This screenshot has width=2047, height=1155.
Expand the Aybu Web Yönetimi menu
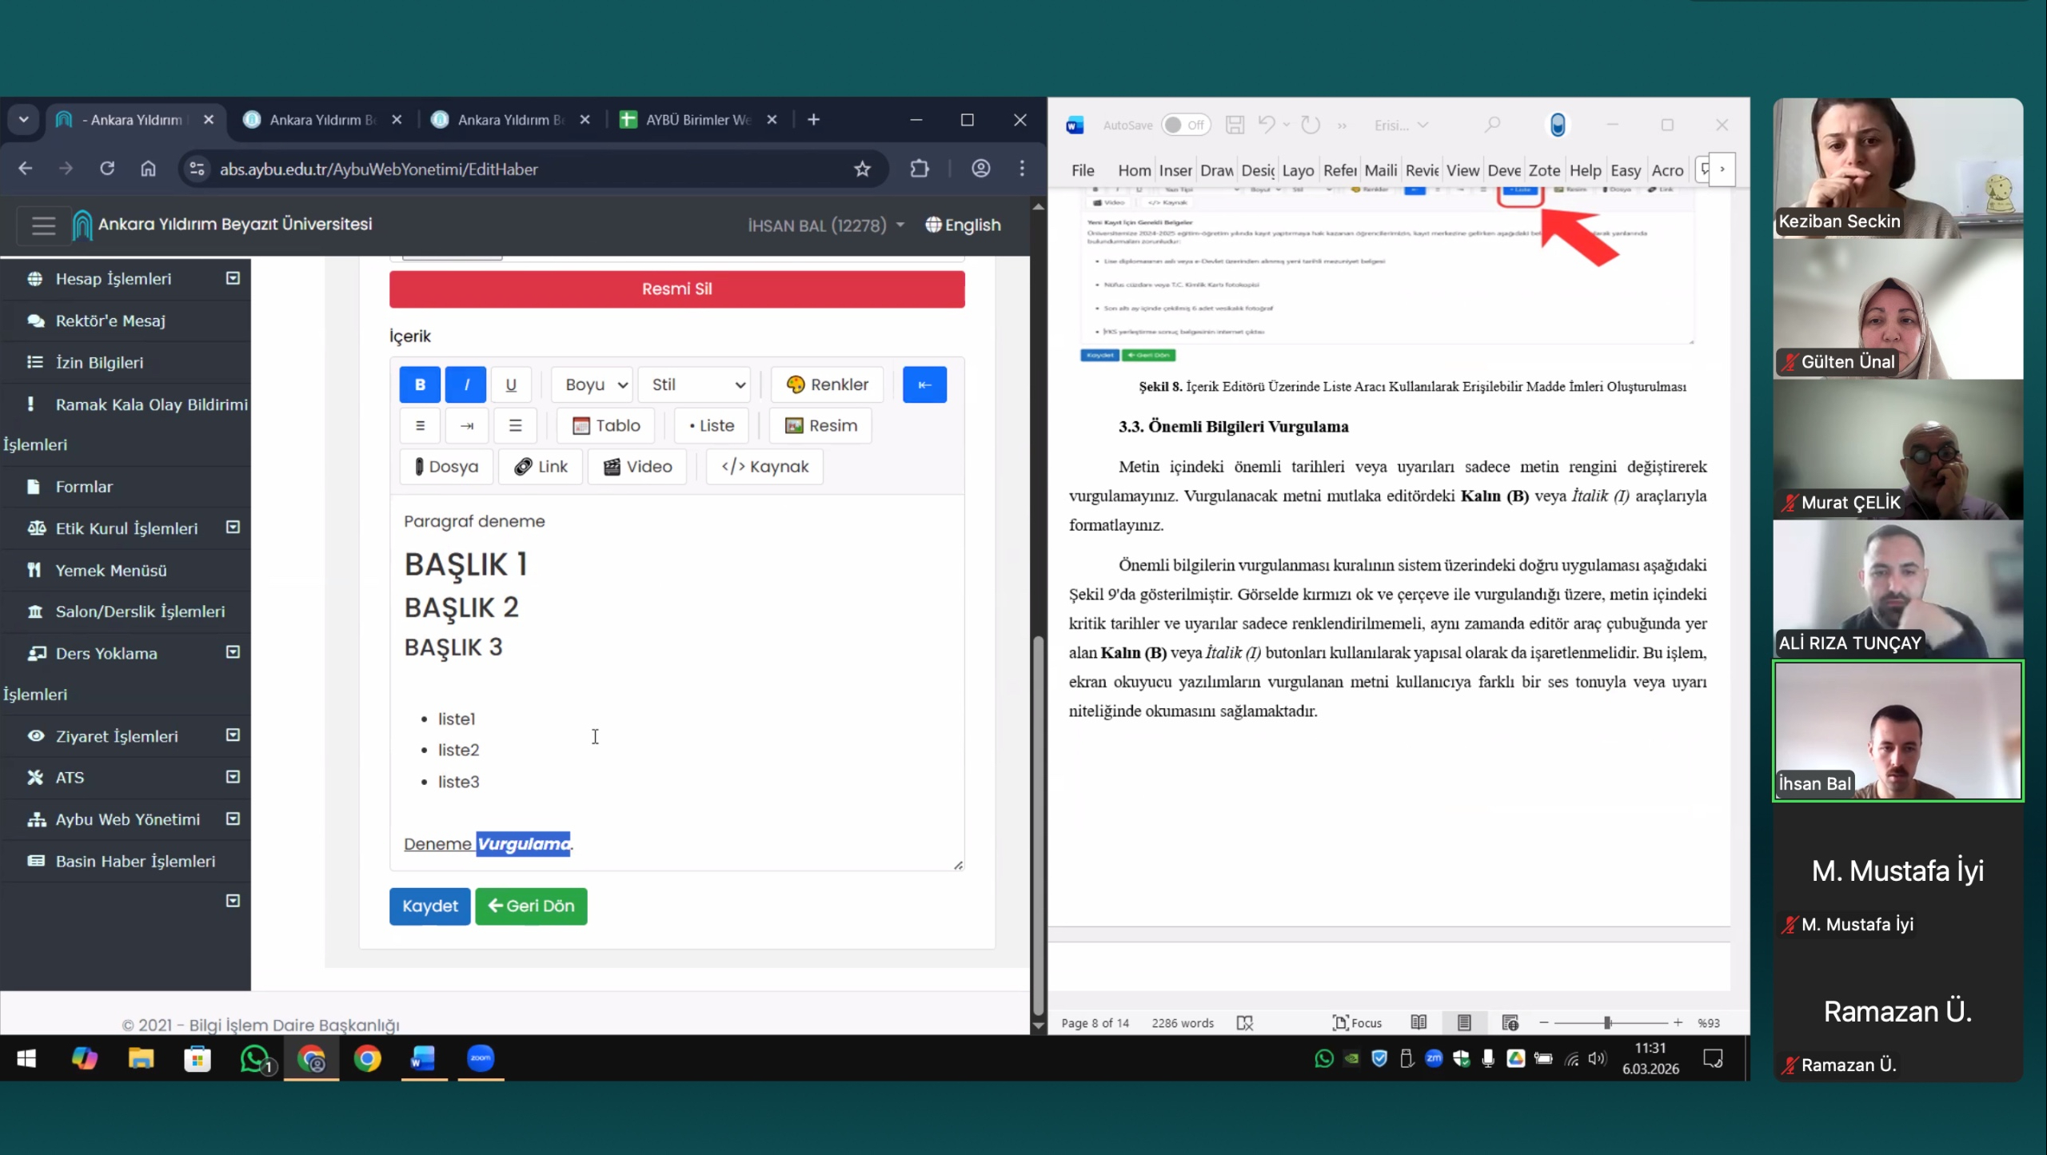pyautogui.click(x=128, y=819)
